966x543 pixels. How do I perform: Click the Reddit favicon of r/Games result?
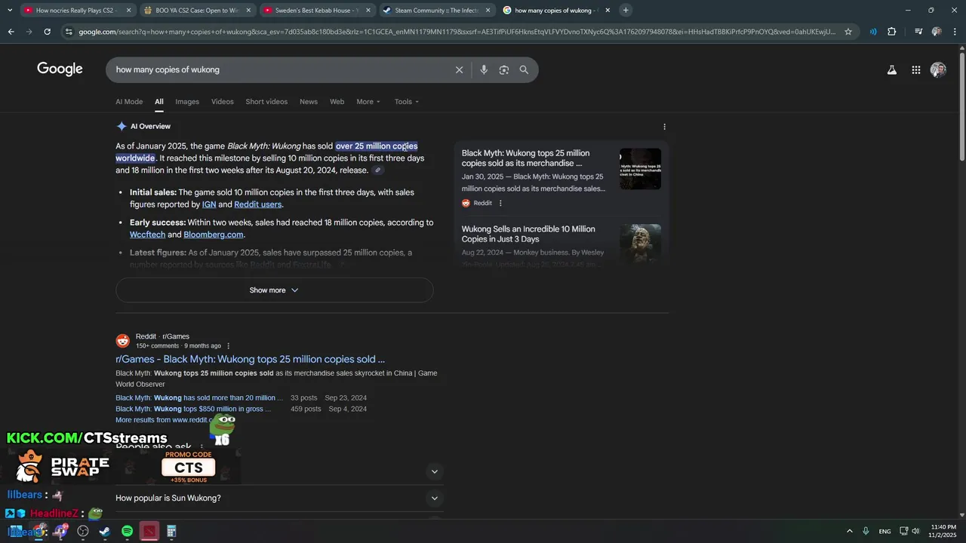click(x=123, y=341)
